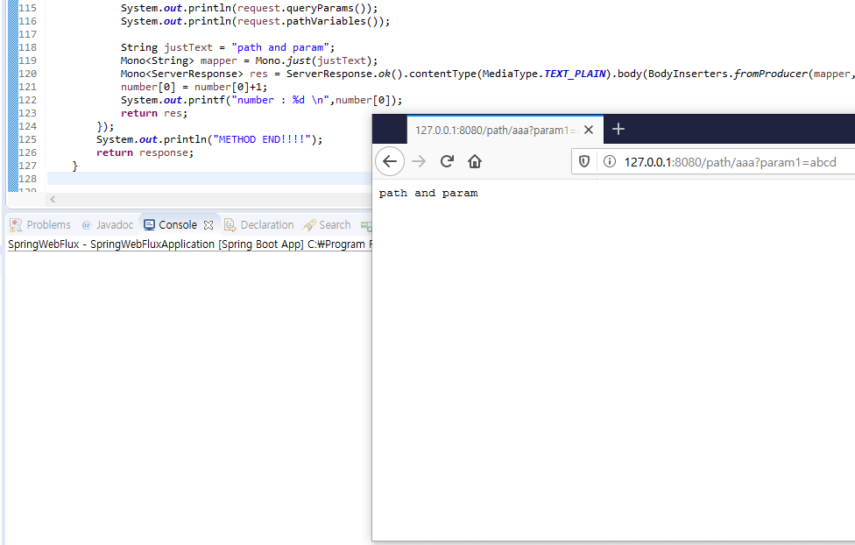Viewport: 855px width, 545px height.
Task: Close the 127.0.0.1:8080/path tab
Action: pyautogui.click(x=589, y=130)
